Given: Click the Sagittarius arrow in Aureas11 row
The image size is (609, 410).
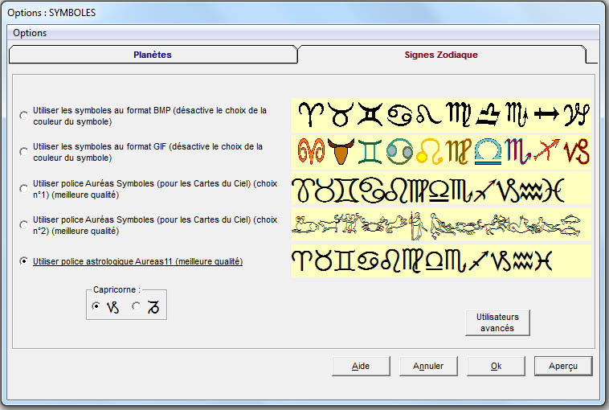Looking at the screenshot, I should [x=479, y=260].
